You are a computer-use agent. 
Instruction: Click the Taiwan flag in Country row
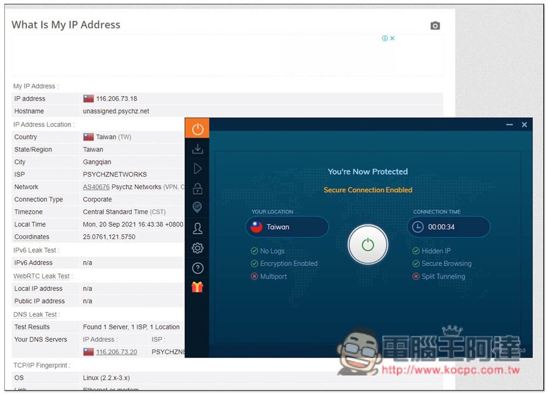(88, 137)
